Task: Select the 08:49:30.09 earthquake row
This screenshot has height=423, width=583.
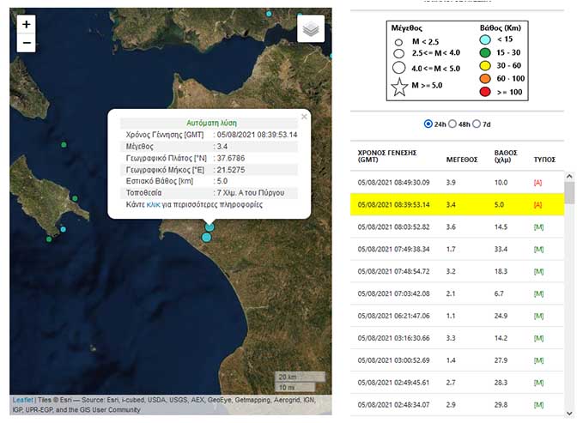Action: pyautogui.click(x=457, y=183)
